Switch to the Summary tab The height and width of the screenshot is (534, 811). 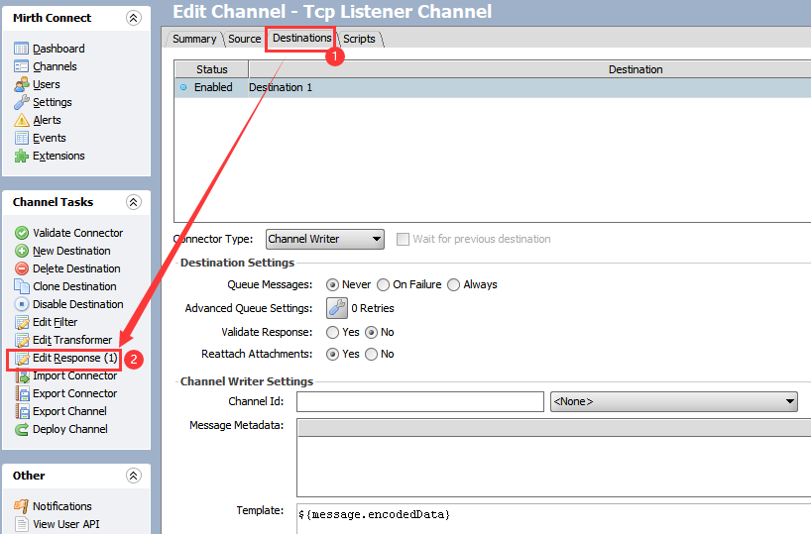click(194, 39)
